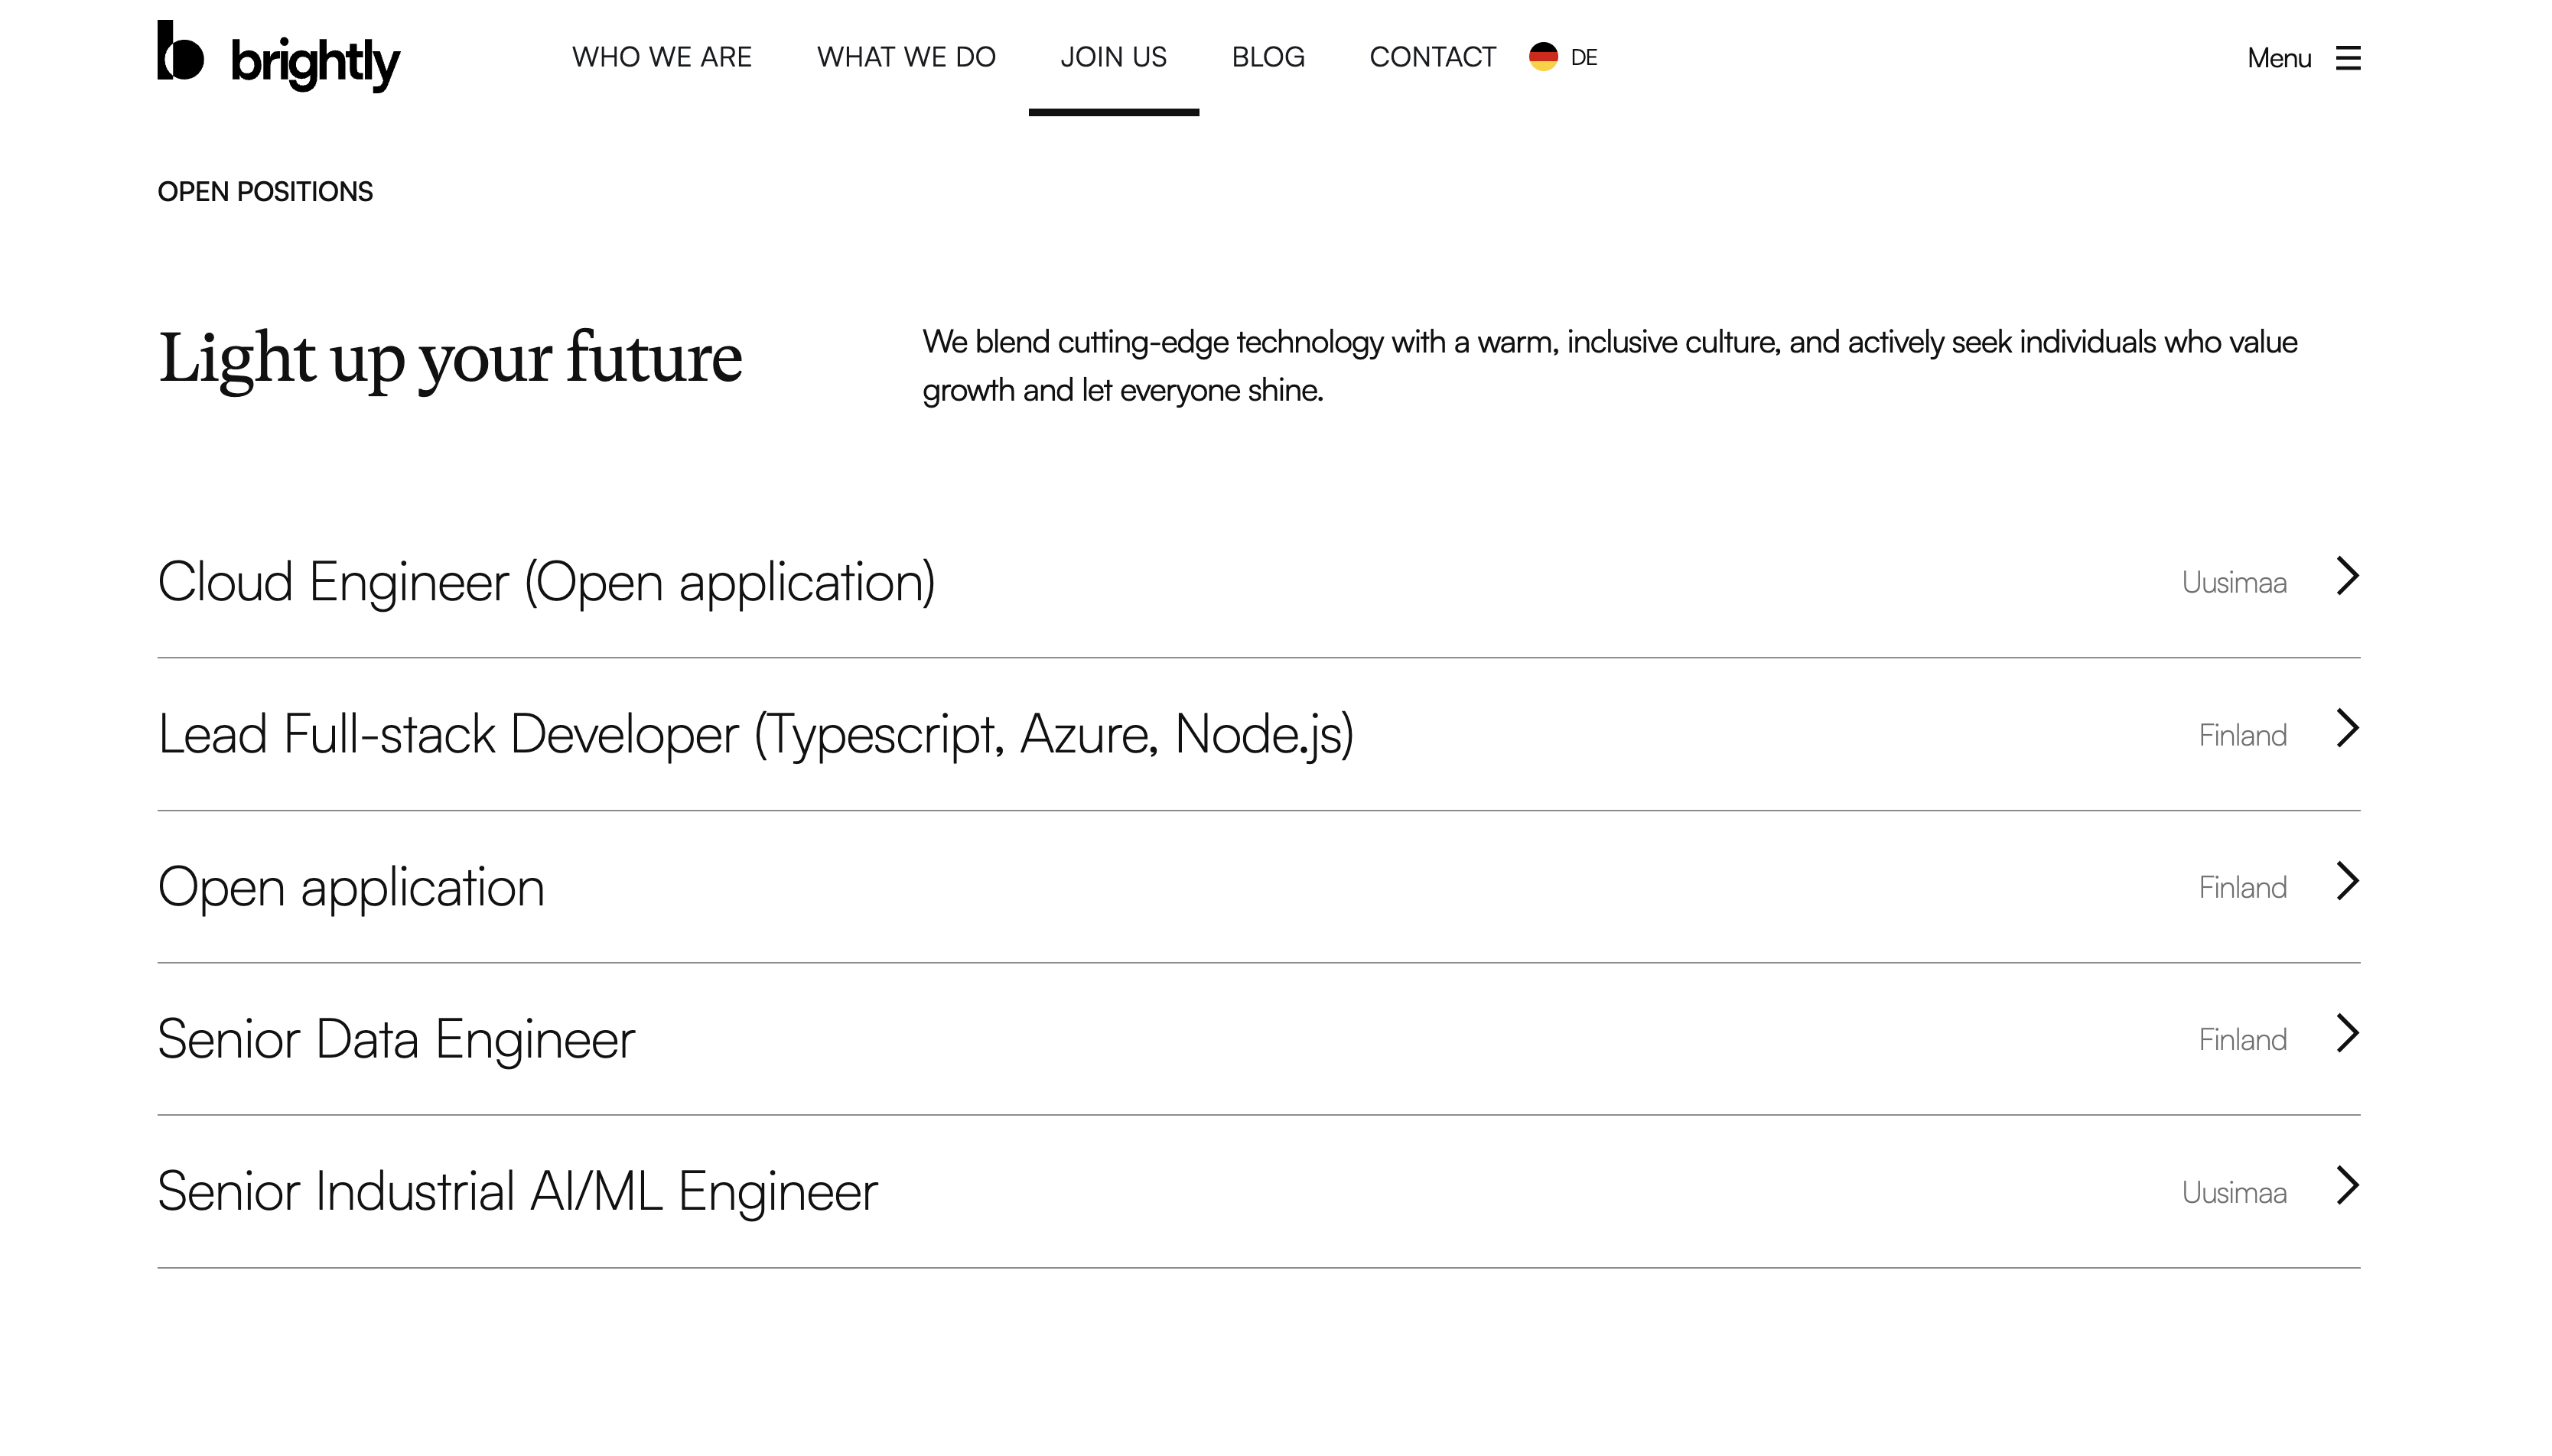The height and width of the screenshot is (1456, 2552).
Task: Click arrow beside Lead Full-stack Developer
Action: tap(2348, 728)
